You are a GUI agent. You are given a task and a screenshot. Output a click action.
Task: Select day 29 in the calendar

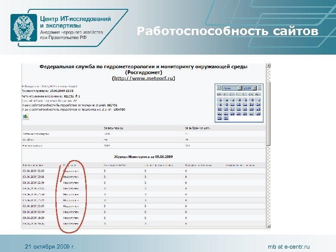coord(220,119)
